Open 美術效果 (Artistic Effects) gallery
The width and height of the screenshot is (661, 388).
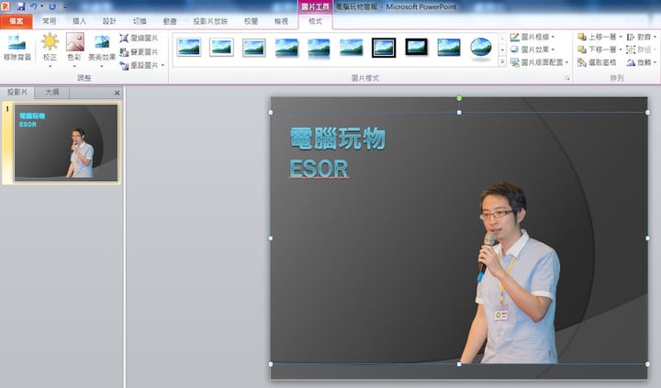click(102, 50)
